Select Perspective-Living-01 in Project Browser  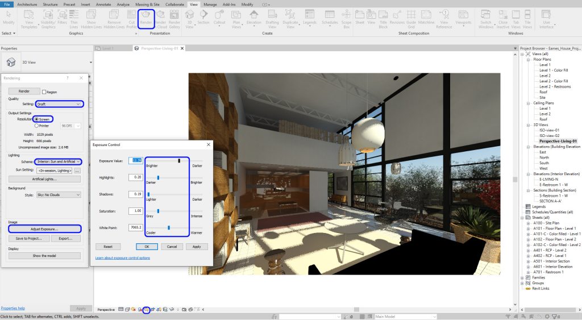click(x=558, y=142)
